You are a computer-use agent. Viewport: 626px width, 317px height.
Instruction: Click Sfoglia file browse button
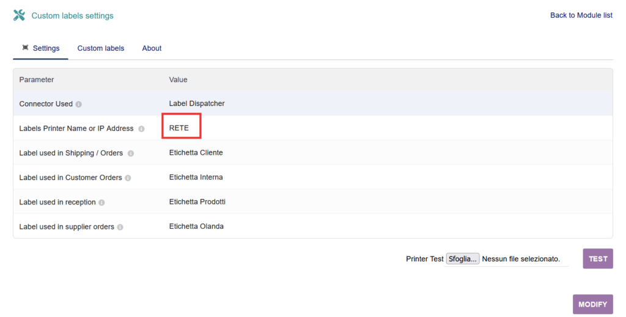click(463, 259)
